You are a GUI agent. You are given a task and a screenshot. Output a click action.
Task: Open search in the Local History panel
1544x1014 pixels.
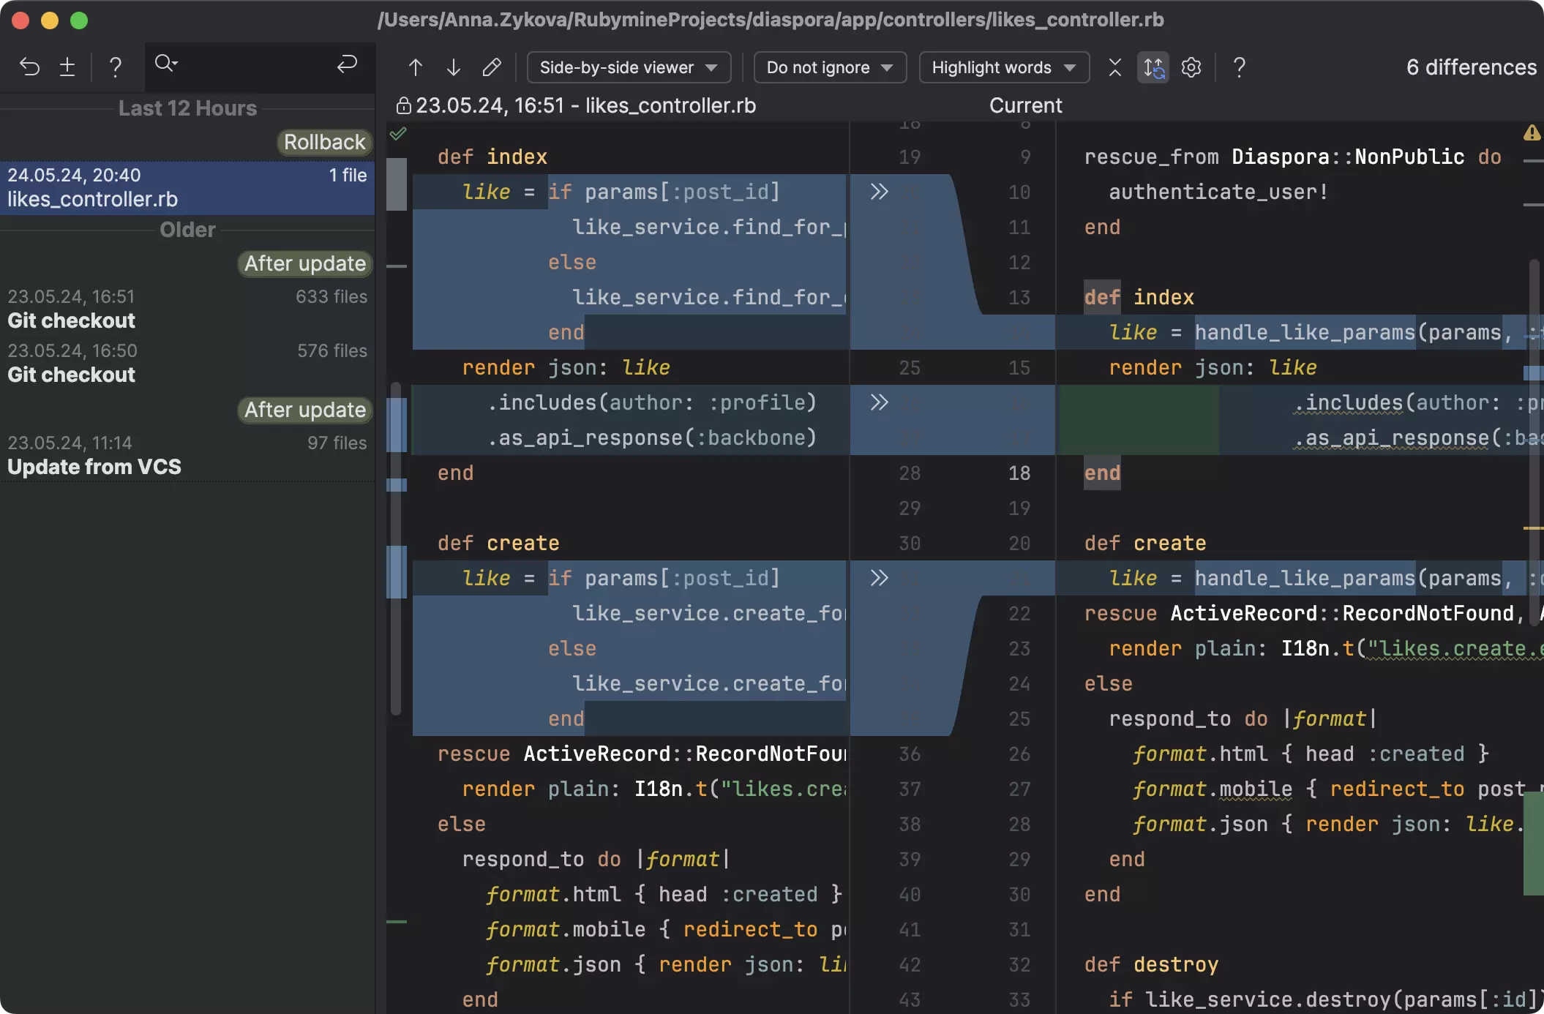pyautogui.click(x=166, y=64)
